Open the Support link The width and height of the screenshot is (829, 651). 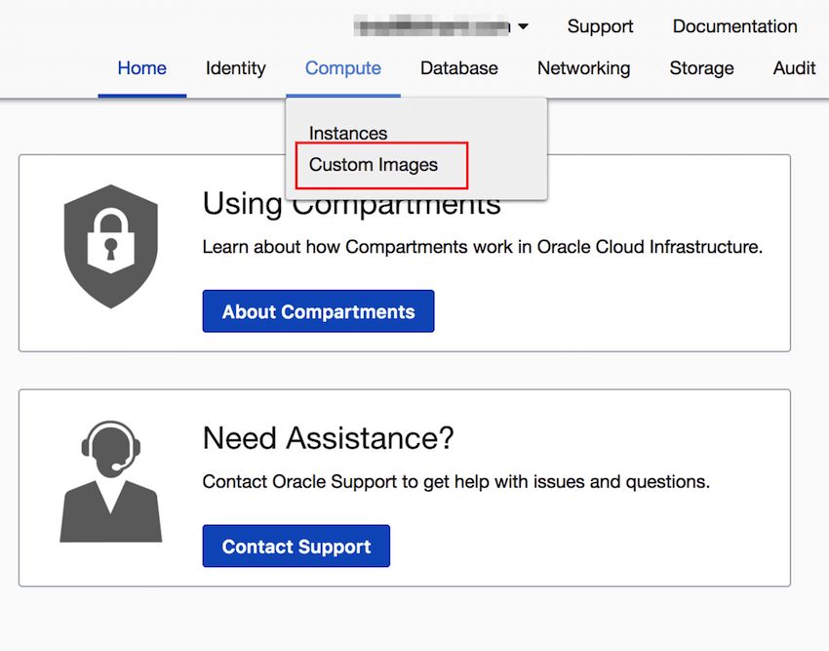[600, 26]
